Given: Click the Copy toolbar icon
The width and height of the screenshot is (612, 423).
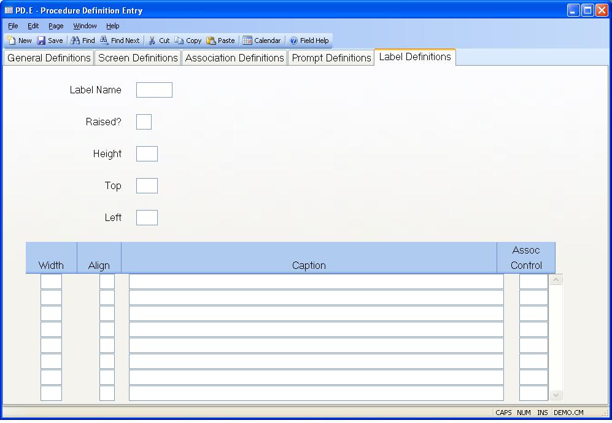Looking at the screenshot, I should tap(179, 40).
